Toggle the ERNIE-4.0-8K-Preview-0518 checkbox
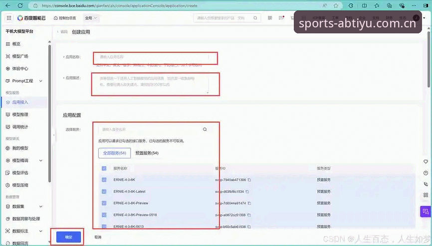 tap(104, 215)
